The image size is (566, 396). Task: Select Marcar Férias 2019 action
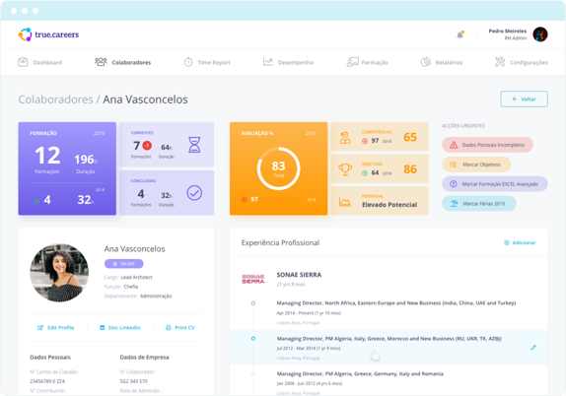click(x=479, y=203)
